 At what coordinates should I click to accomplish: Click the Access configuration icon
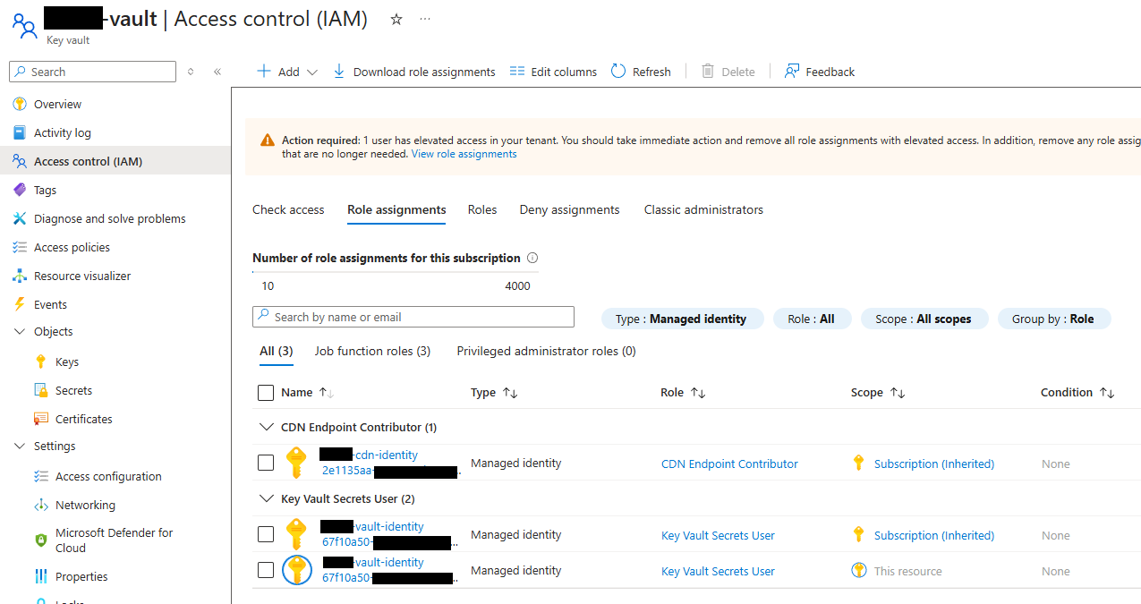pyautogui.click(x=40, y=476)
